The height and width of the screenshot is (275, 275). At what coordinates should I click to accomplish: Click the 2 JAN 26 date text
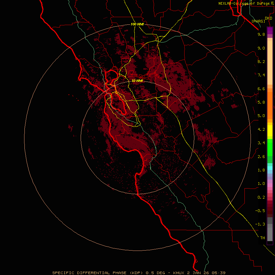tap(198, 273)
